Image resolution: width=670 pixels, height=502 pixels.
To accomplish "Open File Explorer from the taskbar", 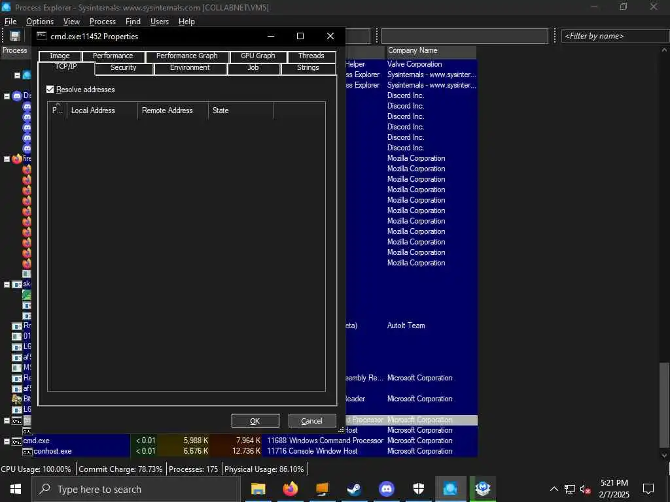I will coord(258,489).
